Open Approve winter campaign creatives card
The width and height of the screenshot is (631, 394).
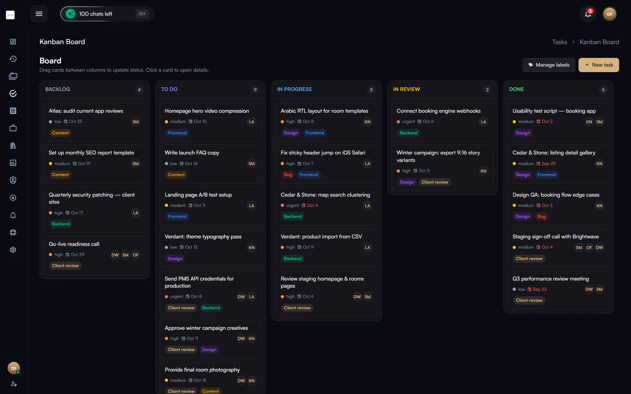(210, 339)
